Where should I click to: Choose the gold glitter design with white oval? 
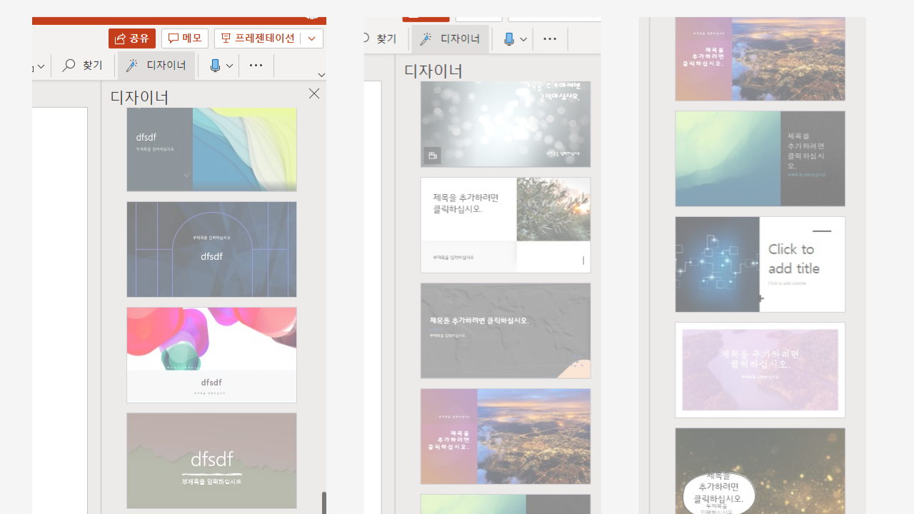(760, 471)
